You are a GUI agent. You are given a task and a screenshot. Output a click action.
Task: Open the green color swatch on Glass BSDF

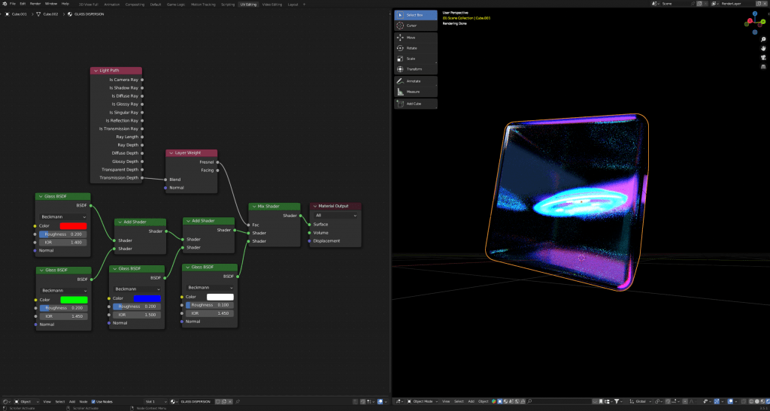[73, 299]
